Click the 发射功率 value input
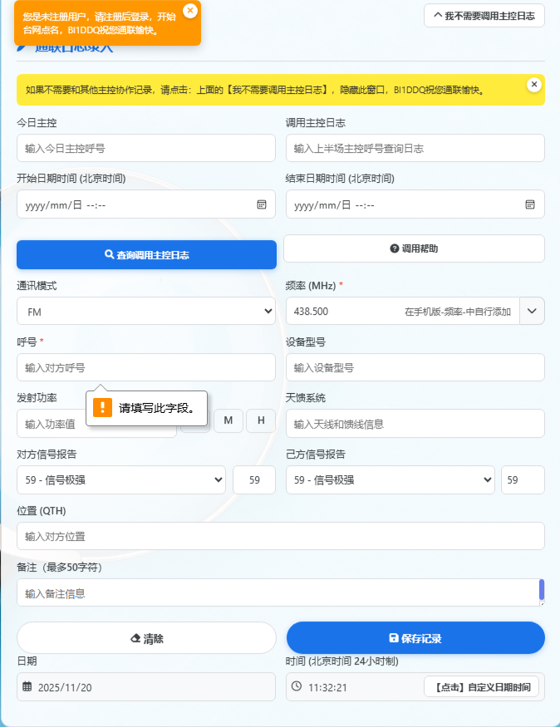Viewport: 560px width, 727px height. pos(96,424)
